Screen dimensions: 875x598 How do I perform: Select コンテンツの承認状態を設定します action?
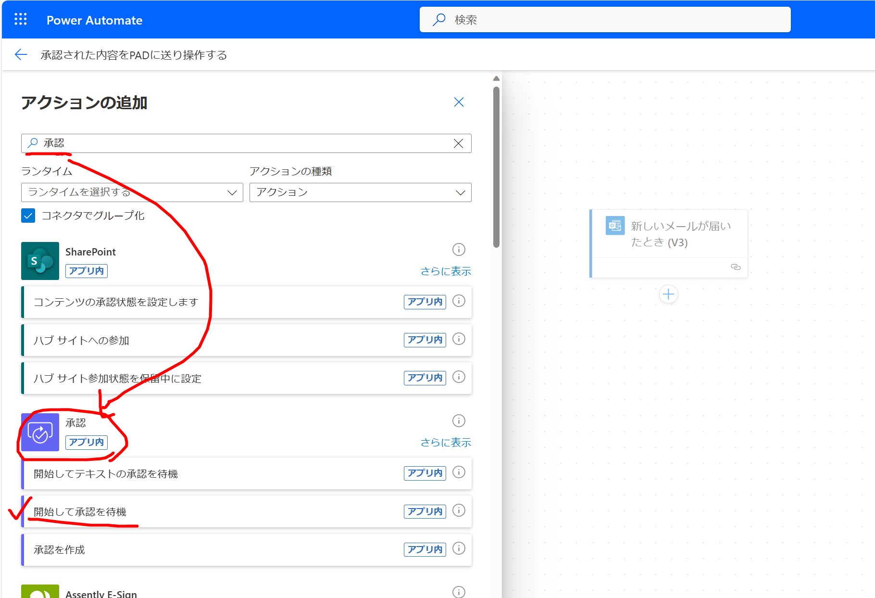click(247, 302)
